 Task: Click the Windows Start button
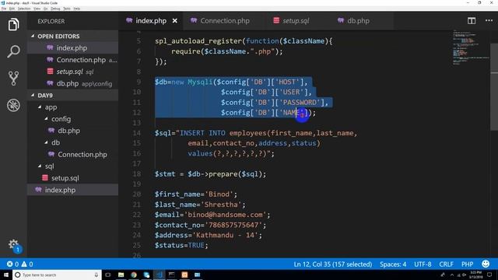(x=6, y=275)
